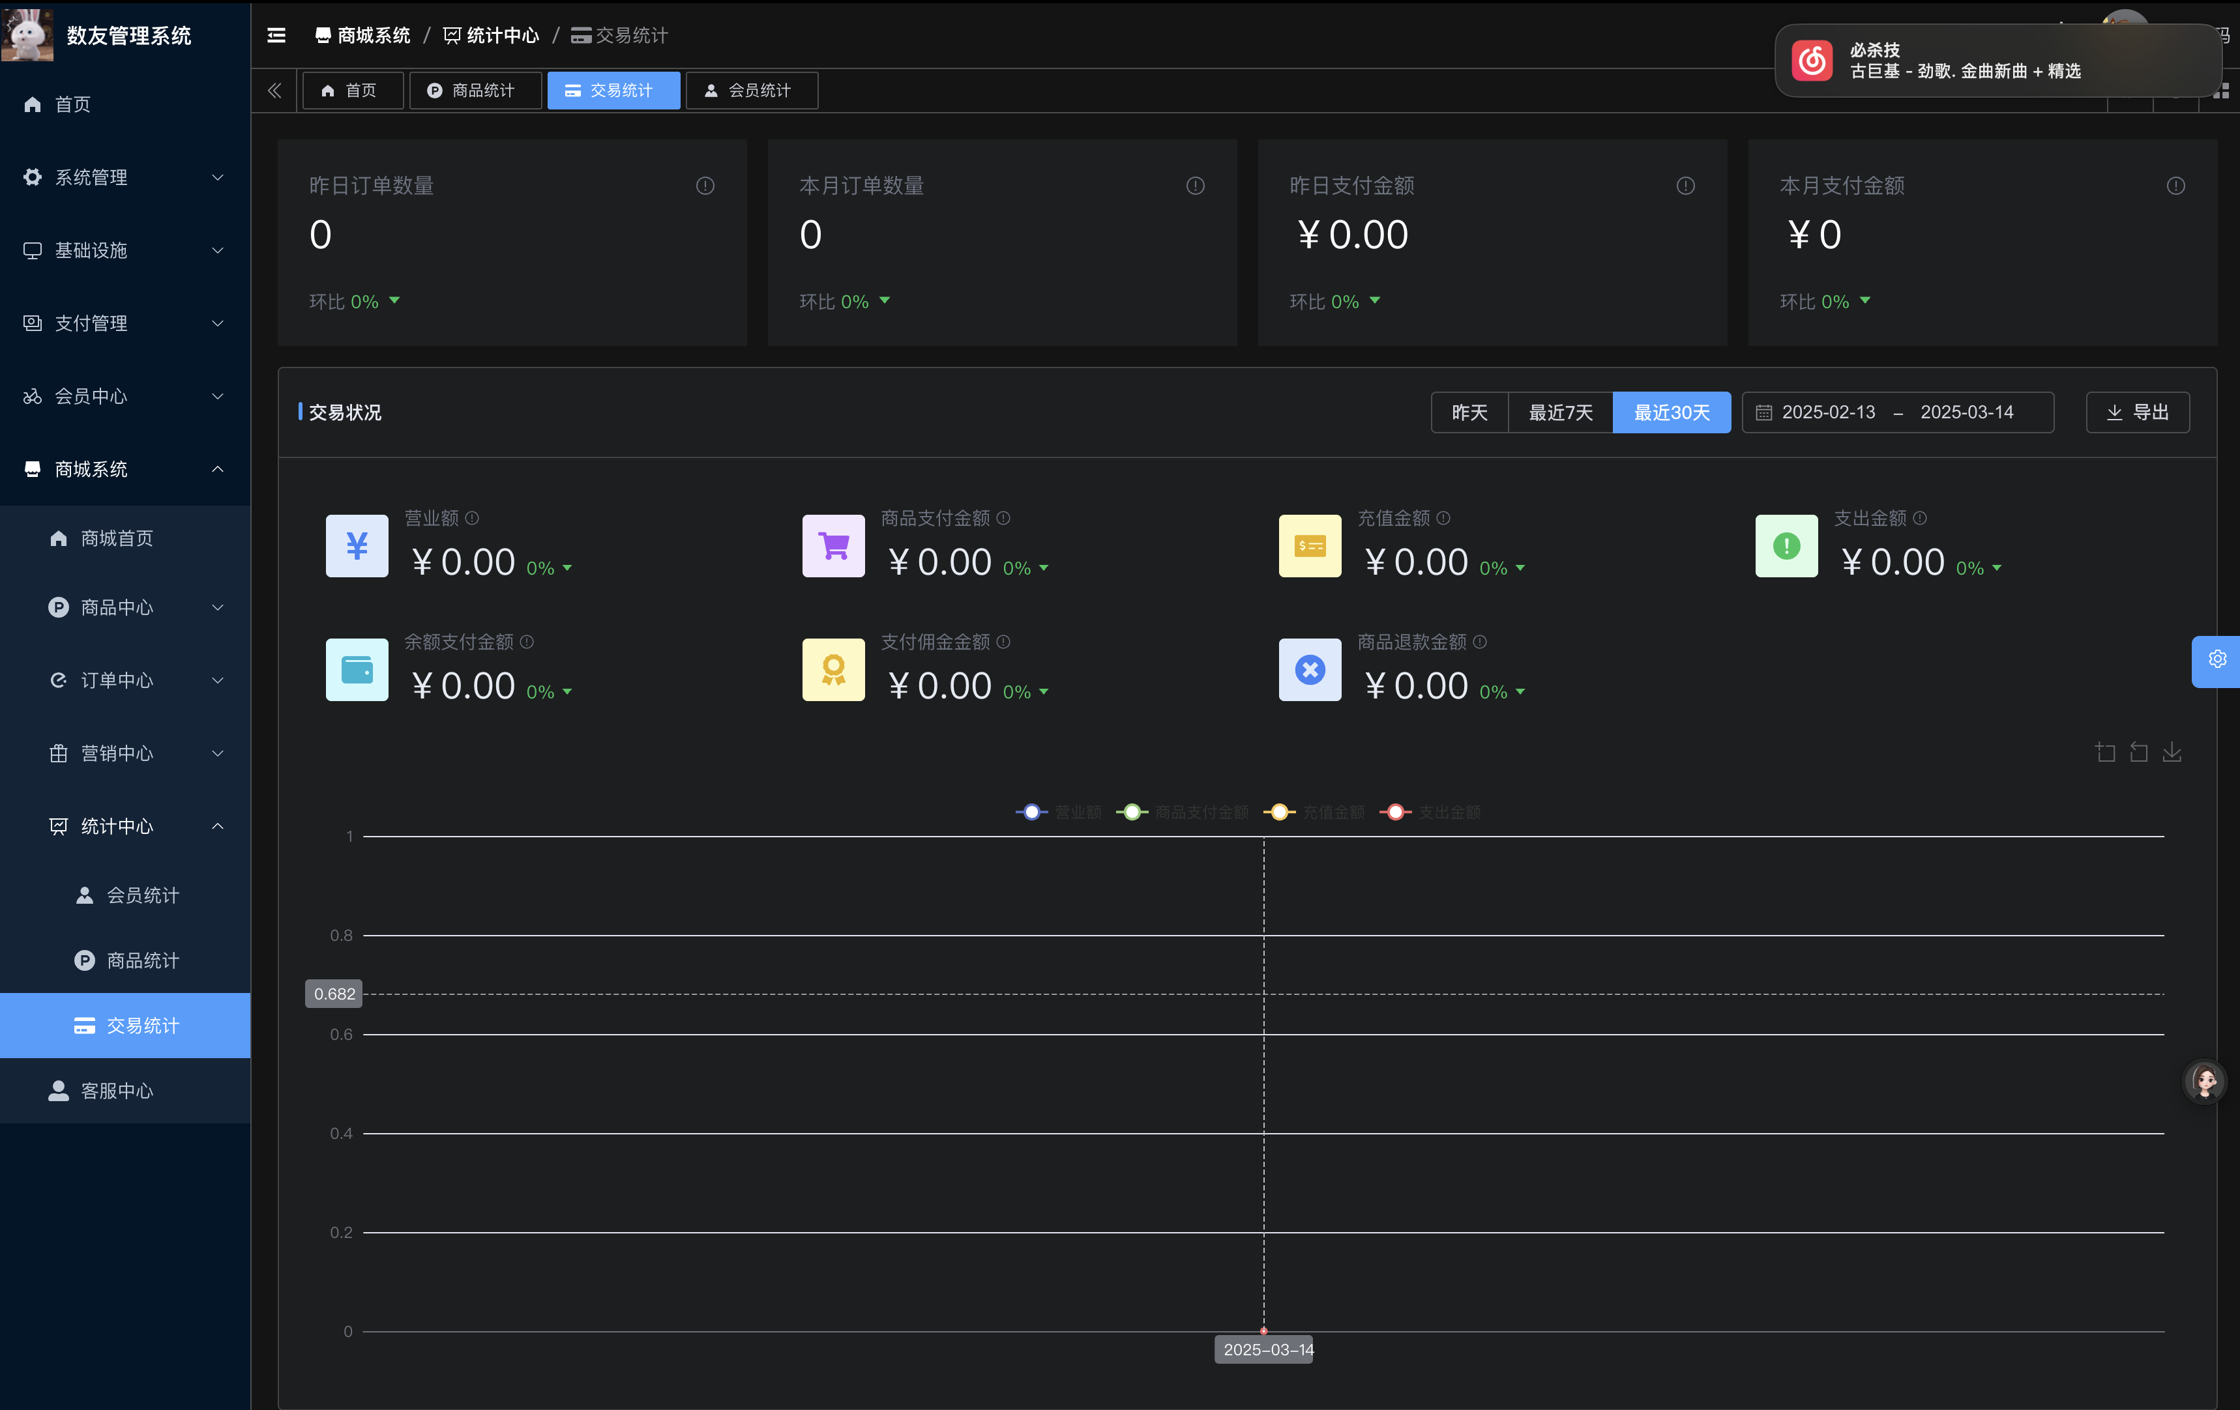Viewport: 2240px width, 1410px height.
Task: Activate chart zoom-select tool icon
Action: 2105,752
